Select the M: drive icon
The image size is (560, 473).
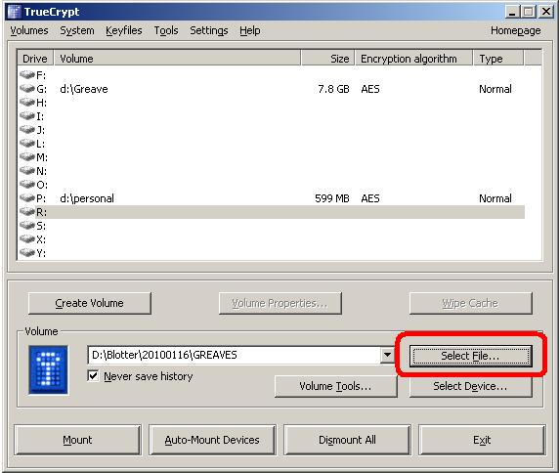pos(27,156)
